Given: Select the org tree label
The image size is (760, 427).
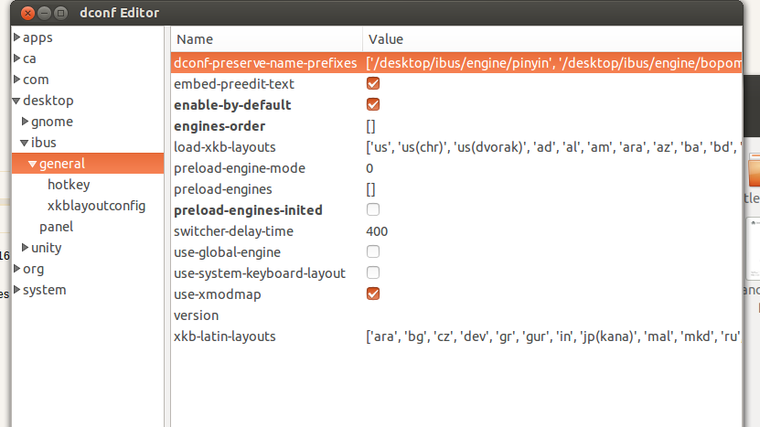Looking at the screenshot, I should (33, 269).
